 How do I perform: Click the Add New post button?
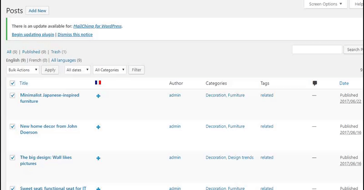37,10
